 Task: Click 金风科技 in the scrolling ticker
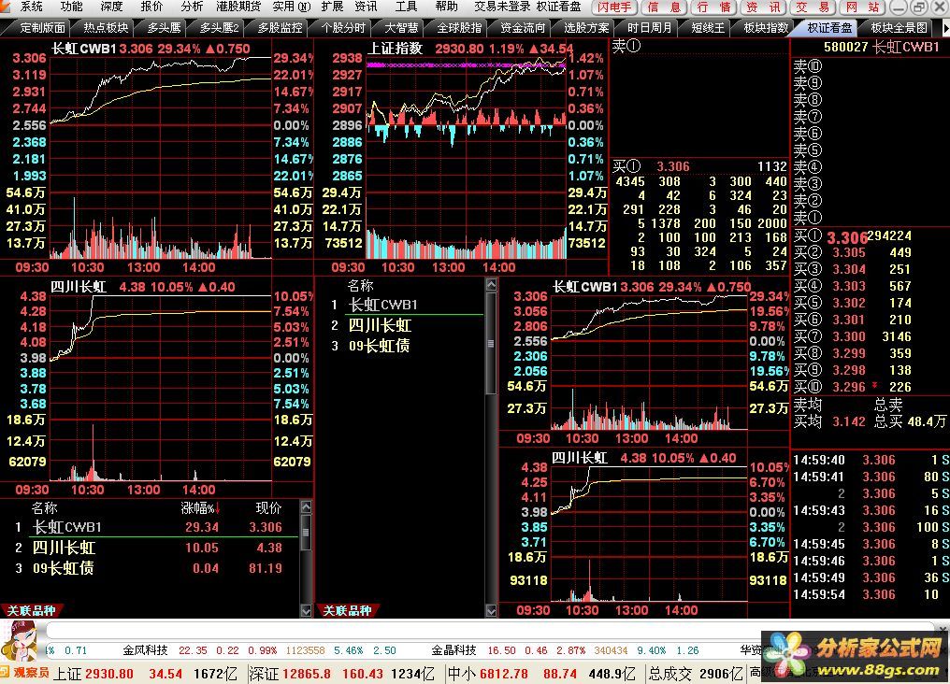[146, 650]
